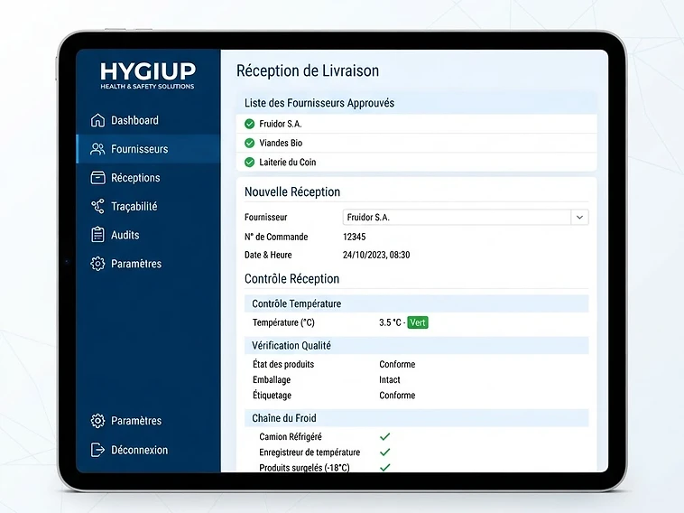Screen dimensions: 684x513
Task: Select the Fournisseurs people icon
Action: click(97, 149)
